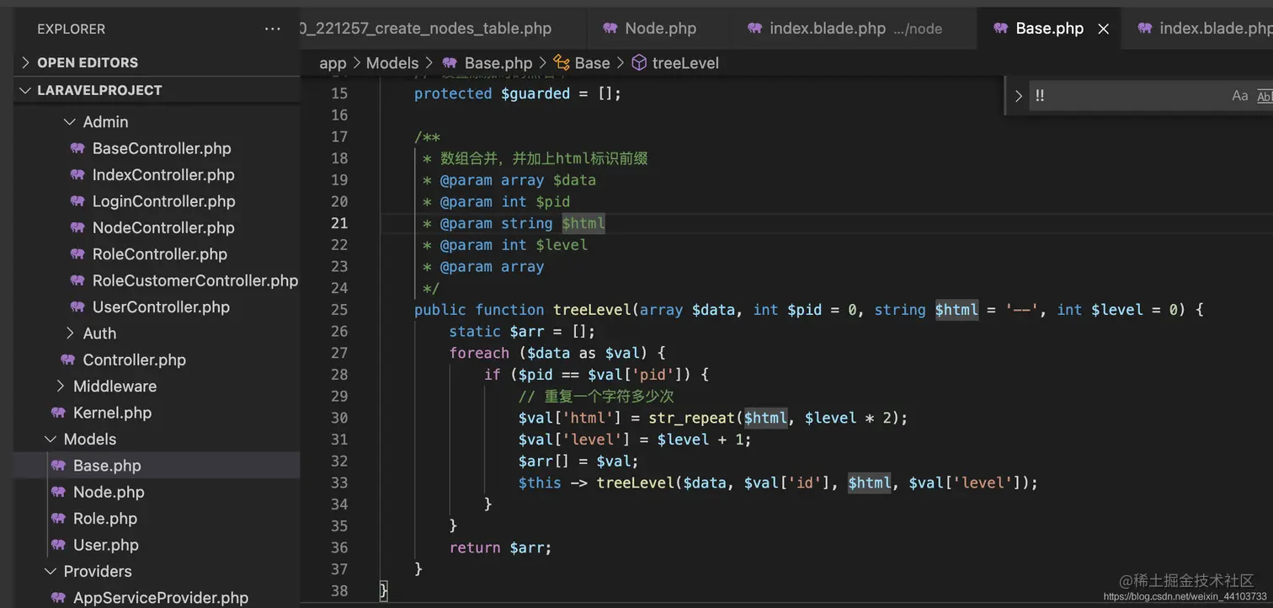The width and height of the screenshot is (1273, 608).
Task: Click the find input field containing !!
Action: [x=1129, y=96]
